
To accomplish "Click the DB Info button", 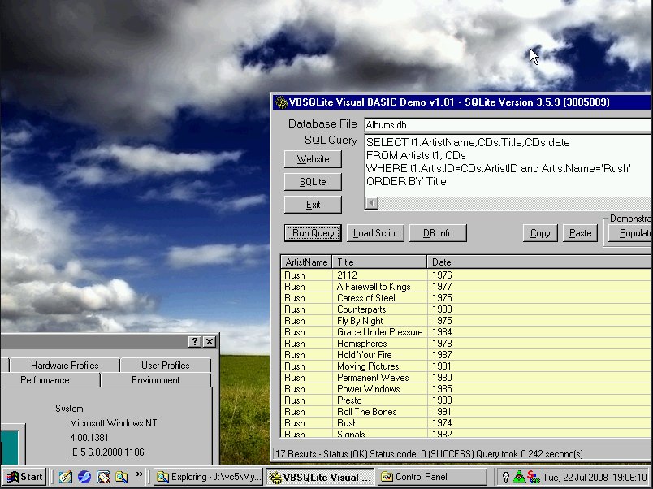I will tap(438, 233).
